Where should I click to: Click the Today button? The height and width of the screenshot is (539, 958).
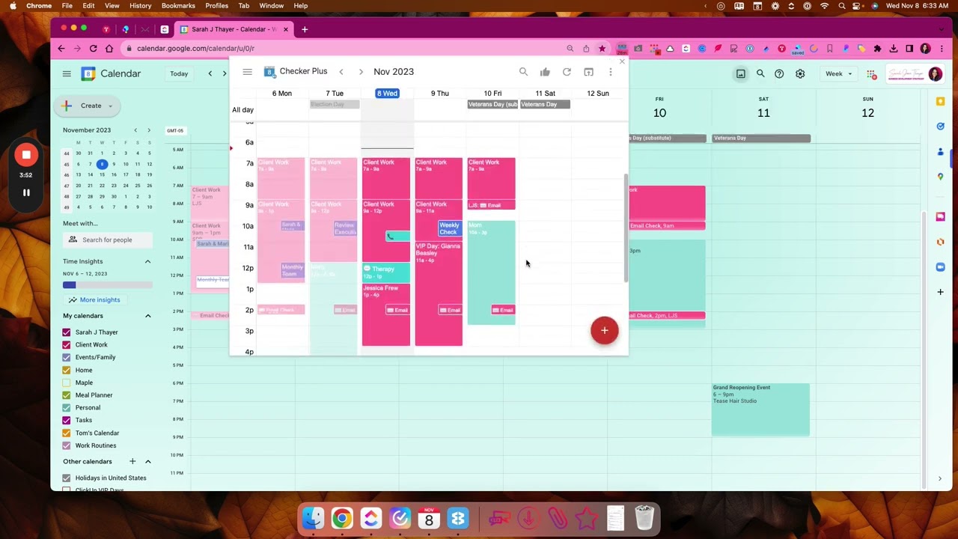(x=179, y=73)
